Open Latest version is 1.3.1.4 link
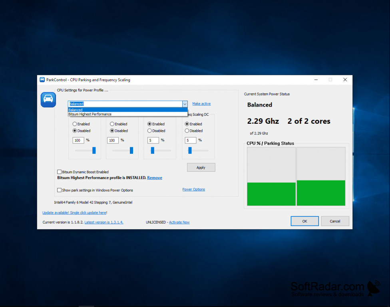Image resolution: width=390 pixels, height=307 pixels. pos(104,222)
